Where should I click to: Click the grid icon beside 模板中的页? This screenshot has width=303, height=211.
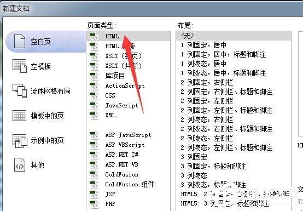coord(19,116)
